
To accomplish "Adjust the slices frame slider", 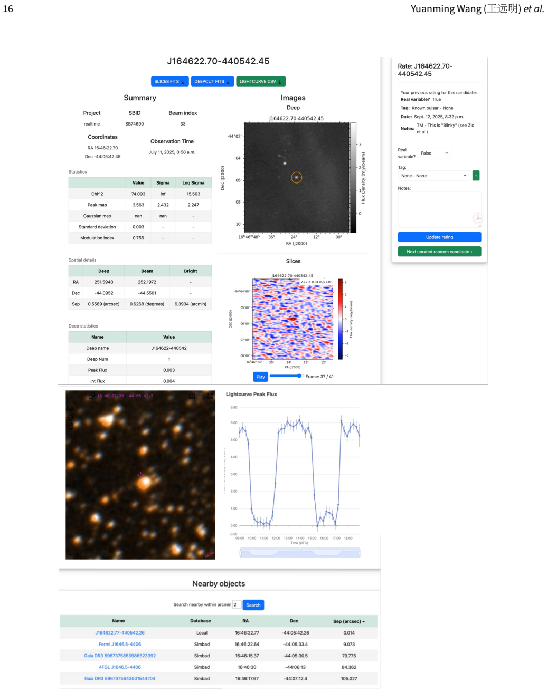I will tap(286, 376).
